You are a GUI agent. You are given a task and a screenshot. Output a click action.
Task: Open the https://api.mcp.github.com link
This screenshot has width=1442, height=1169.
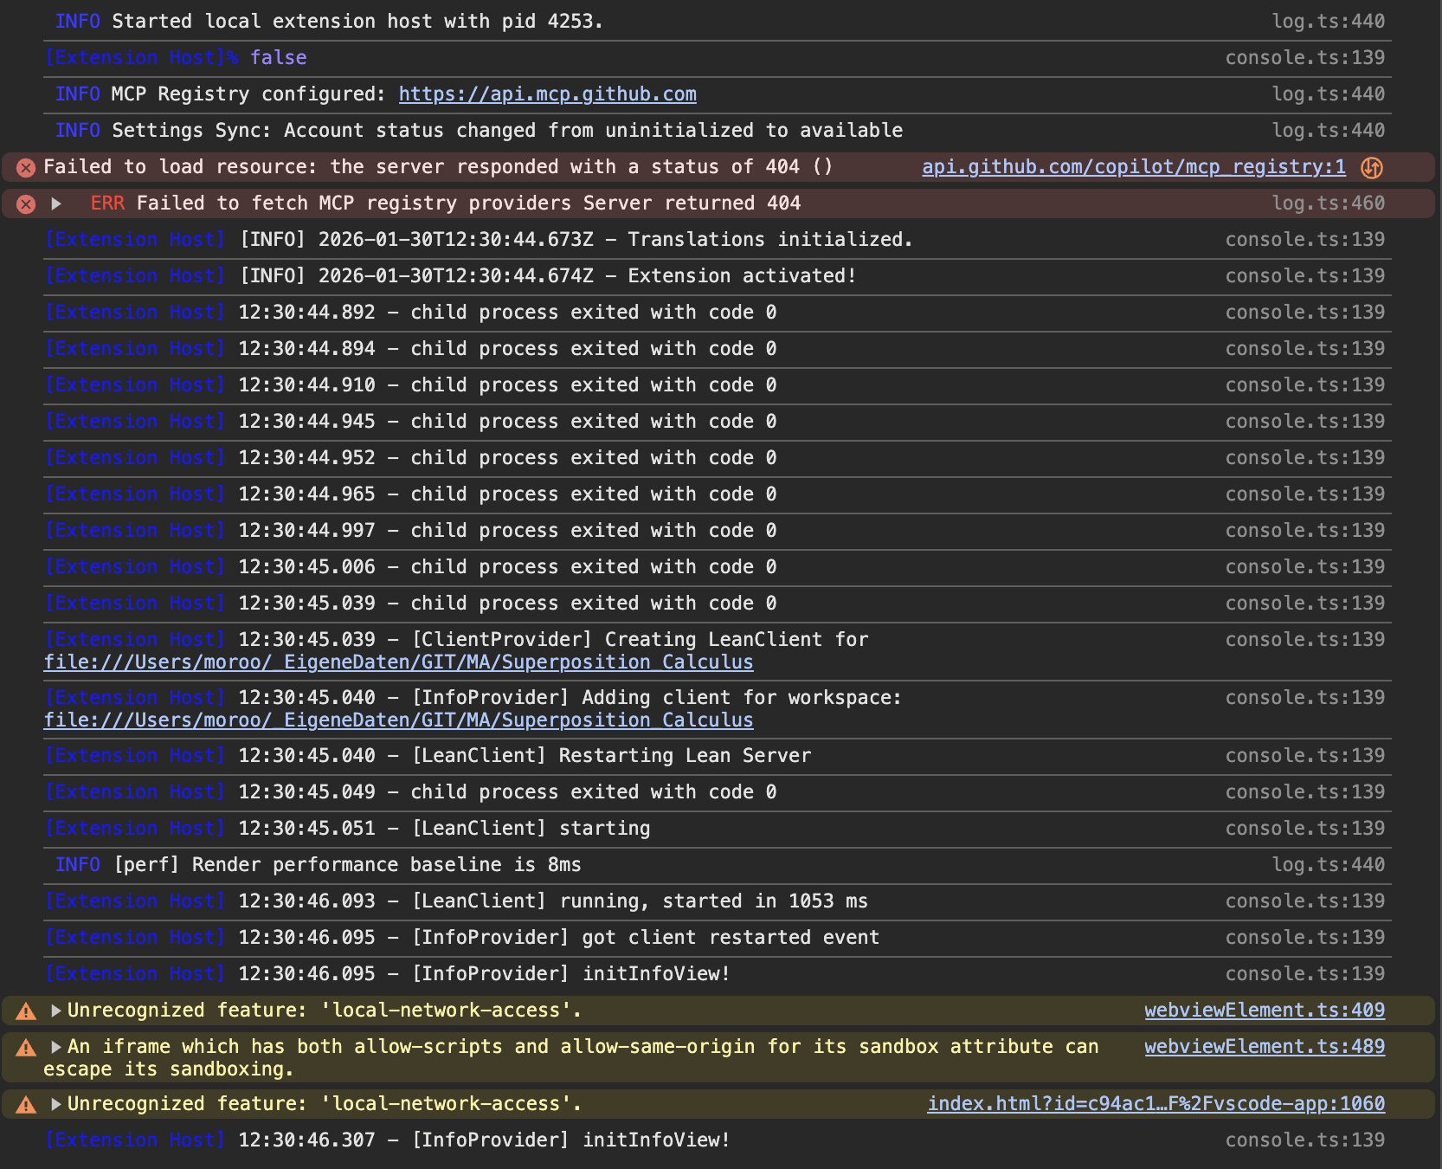pyautogui.click(x=547, y=94)
